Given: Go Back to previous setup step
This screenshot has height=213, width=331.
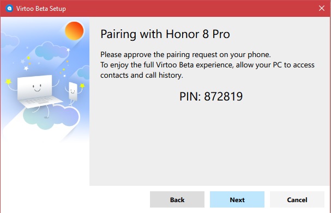Looking at the screenshot, I should tap(177, 199).
